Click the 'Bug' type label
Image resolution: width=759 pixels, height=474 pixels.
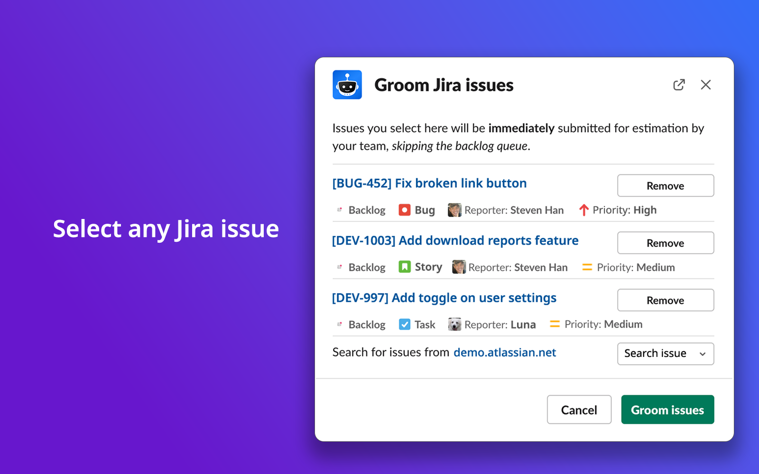point(425,210)
